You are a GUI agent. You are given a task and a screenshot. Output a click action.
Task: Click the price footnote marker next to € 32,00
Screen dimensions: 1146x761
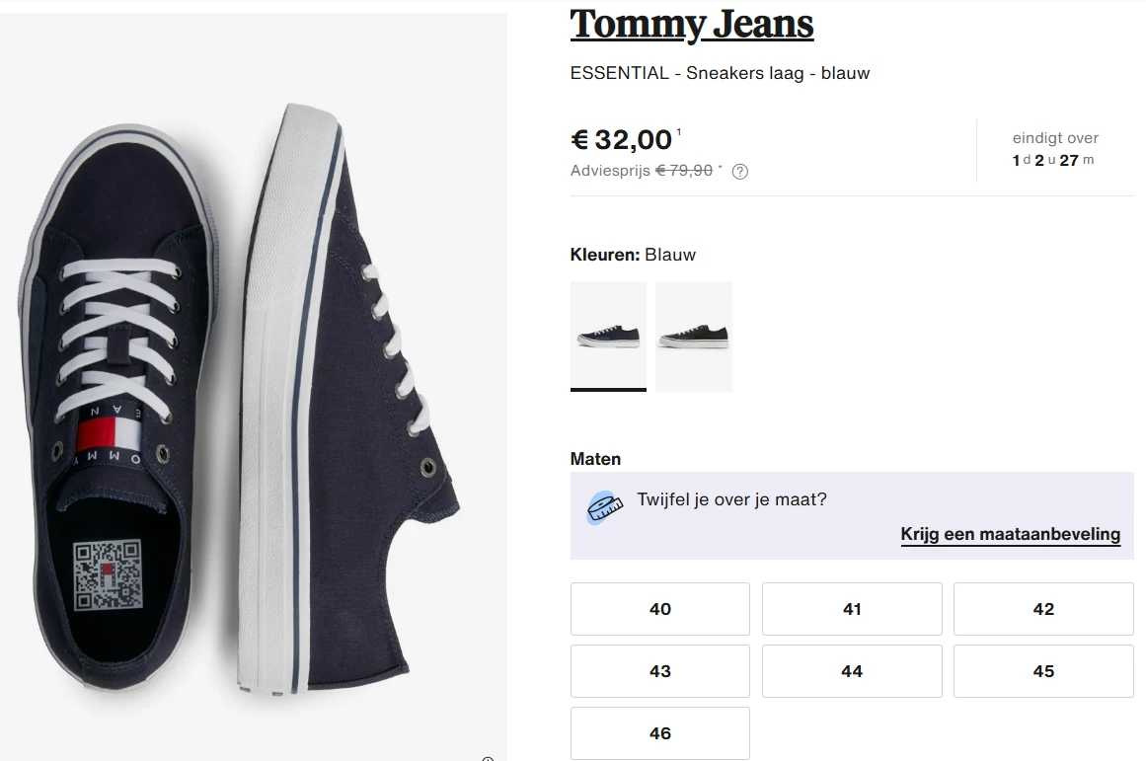679,129
